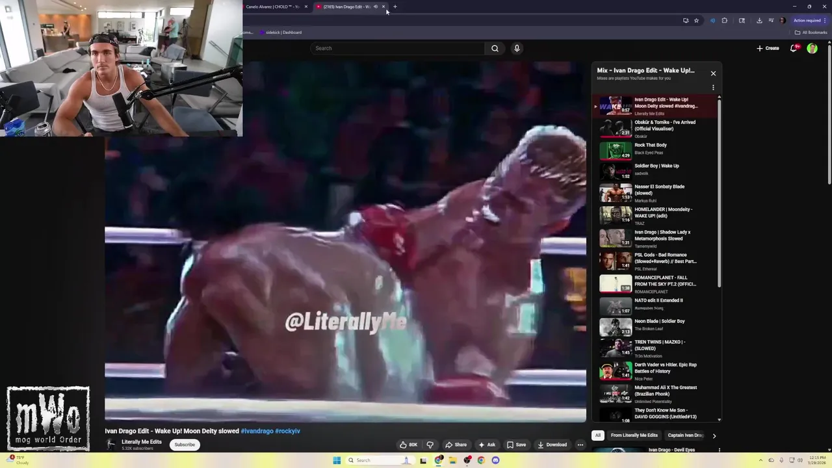Open File Explorer from taskbar

click(452, 460)
